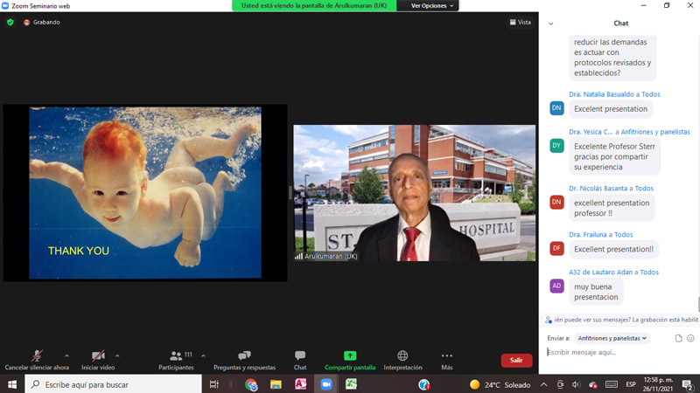Open Excel icon in taskbar
Screen dimensions: 700x393
pos(352,384)
